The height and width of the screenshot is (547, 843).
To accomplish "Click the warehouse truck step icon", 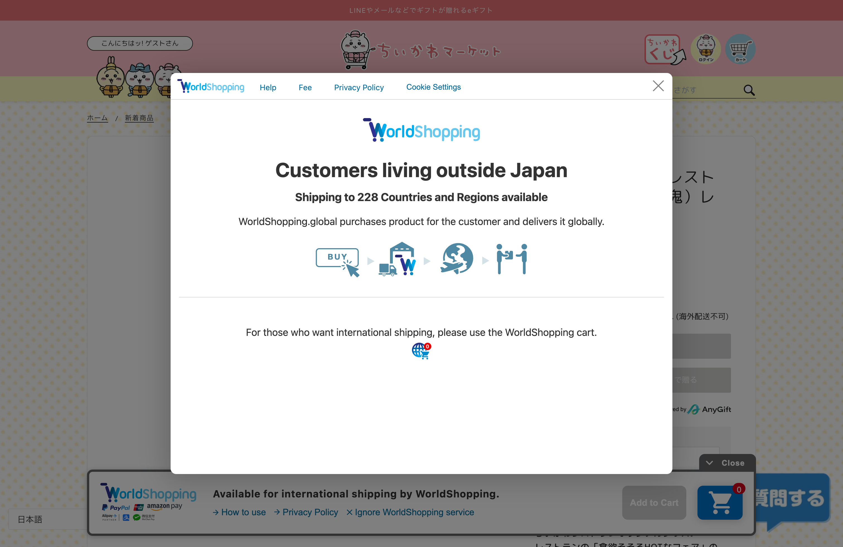I will point(398,259).
